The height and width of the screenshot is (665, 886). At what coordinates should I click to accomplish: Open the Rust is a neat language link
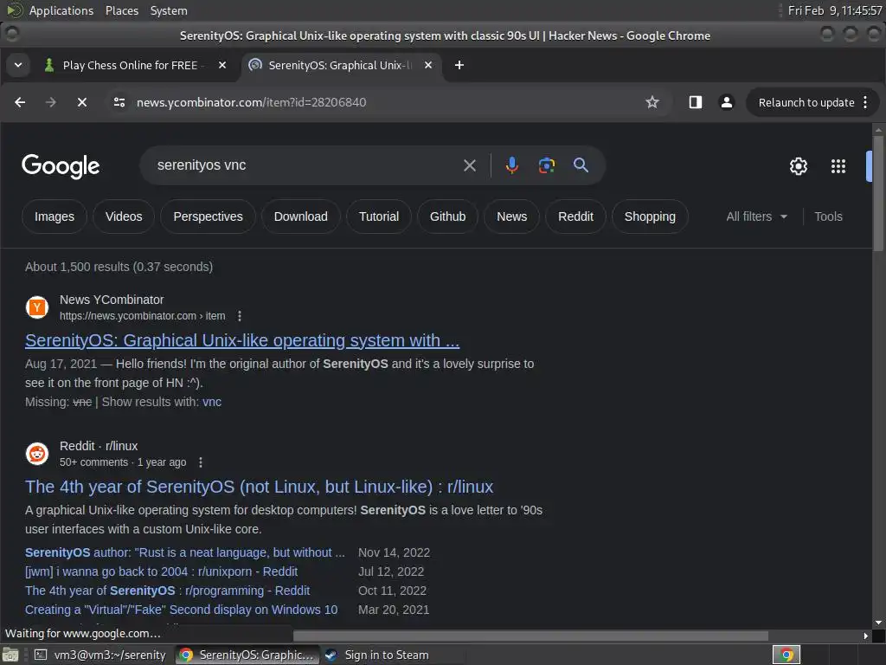[185, 552]
